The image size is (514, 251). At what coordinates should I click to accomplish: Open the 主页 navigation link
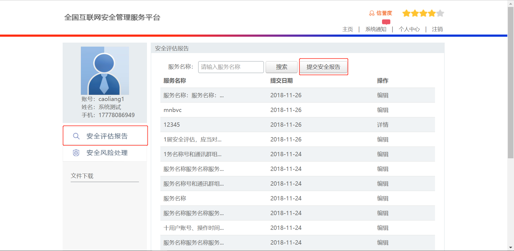(x=347, y=29)
